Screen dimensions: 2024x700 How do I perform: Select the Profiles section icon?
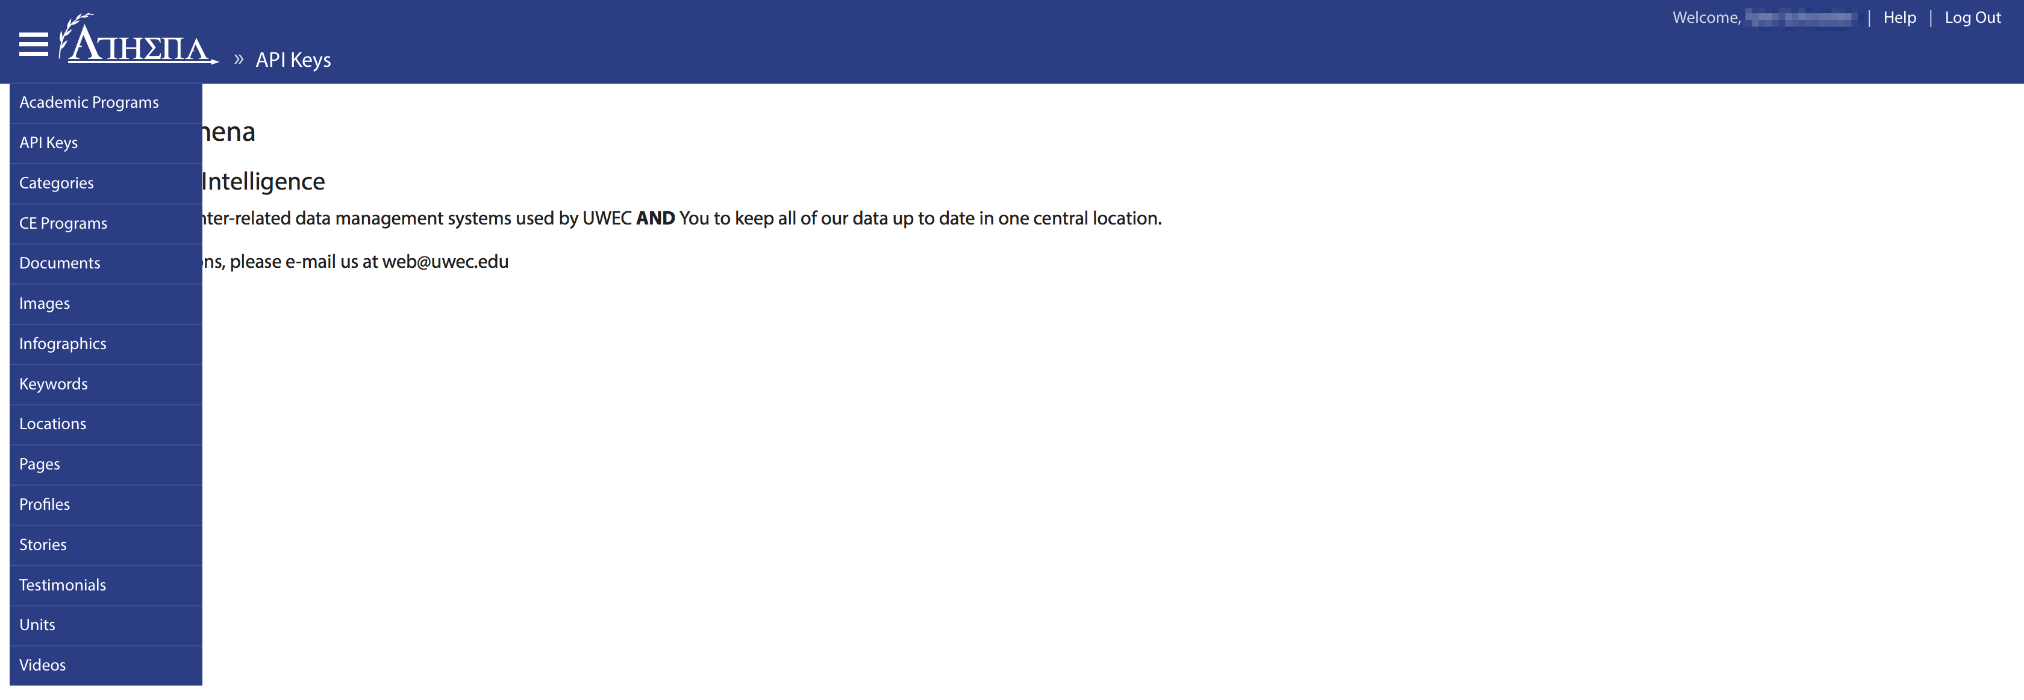click(43, 503)
